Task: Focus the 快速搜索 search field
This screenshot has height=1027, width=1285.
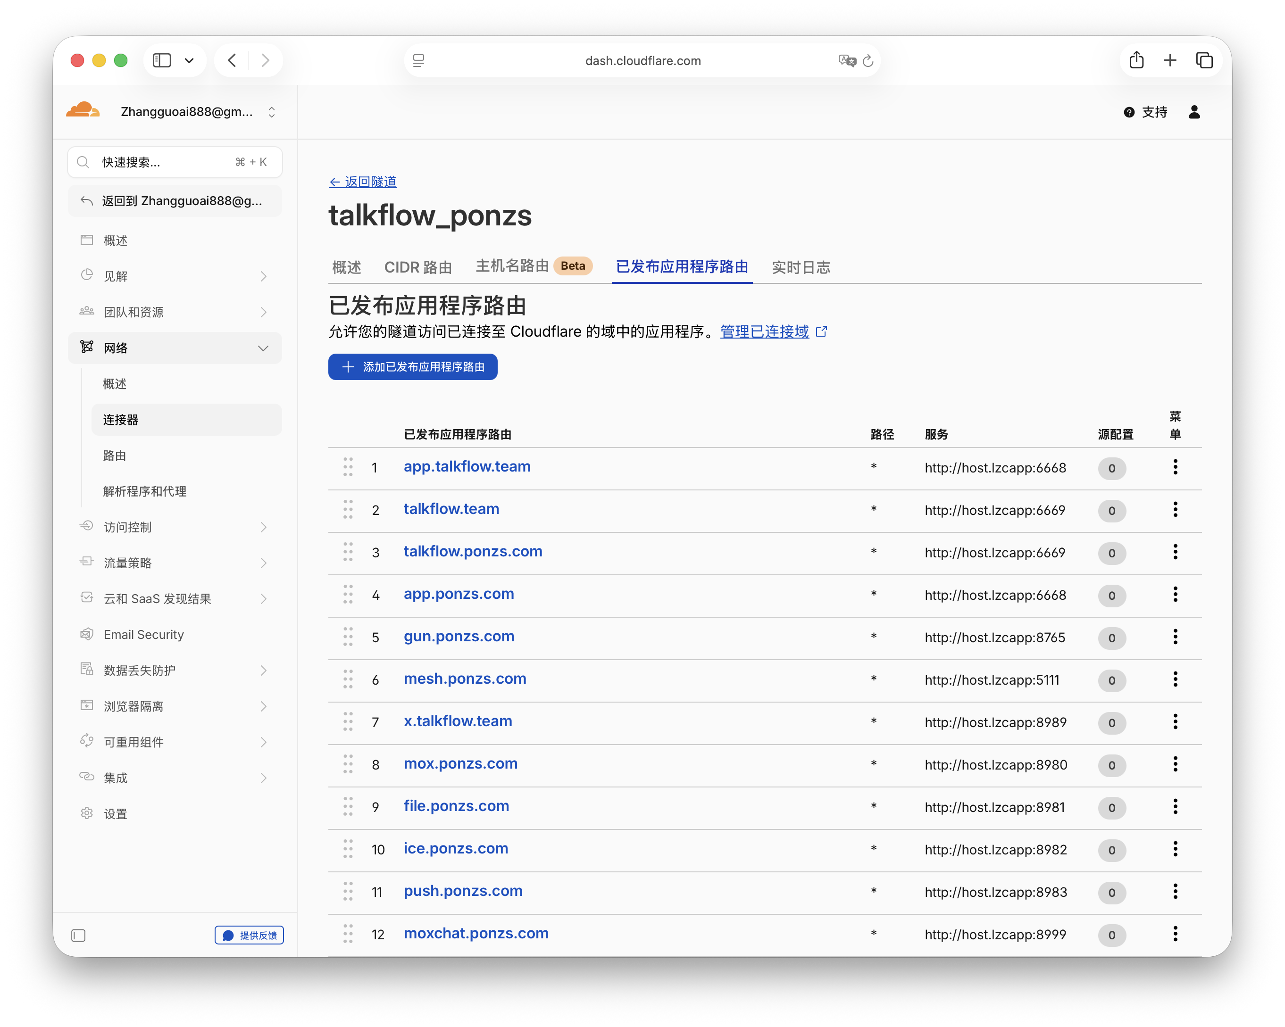Action: pyautogui.click(x=175, y=162)
